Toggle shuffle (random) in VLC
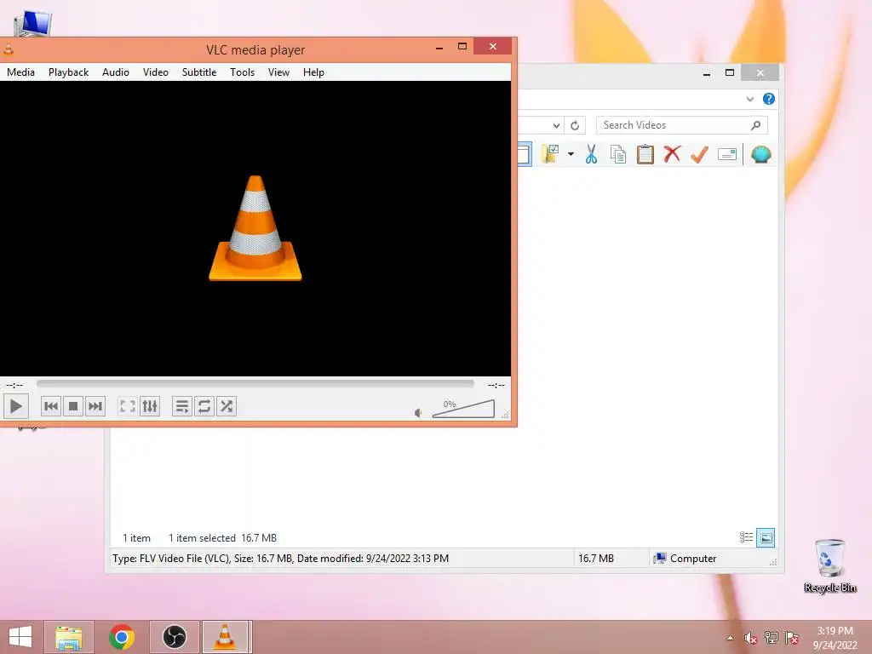 tap(227, 406)
